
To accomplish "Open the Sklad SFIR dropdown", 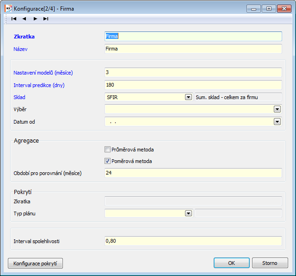I will [x=188, y=97].
